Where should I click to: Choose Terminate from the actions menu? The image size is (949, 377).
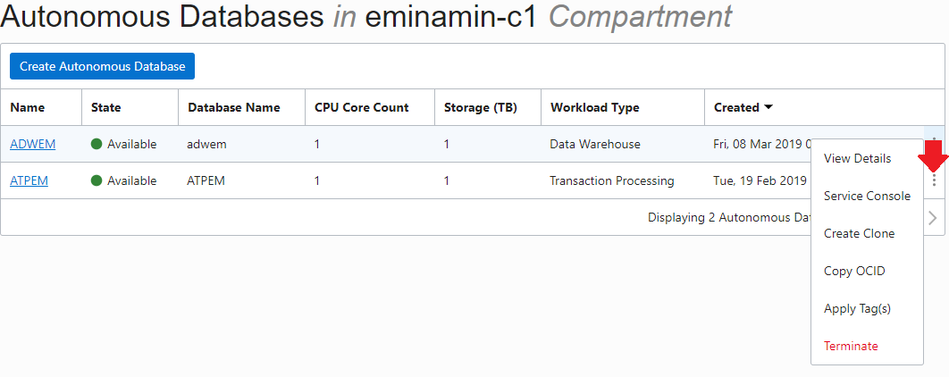pyautogui.click(x=851, y=347)
